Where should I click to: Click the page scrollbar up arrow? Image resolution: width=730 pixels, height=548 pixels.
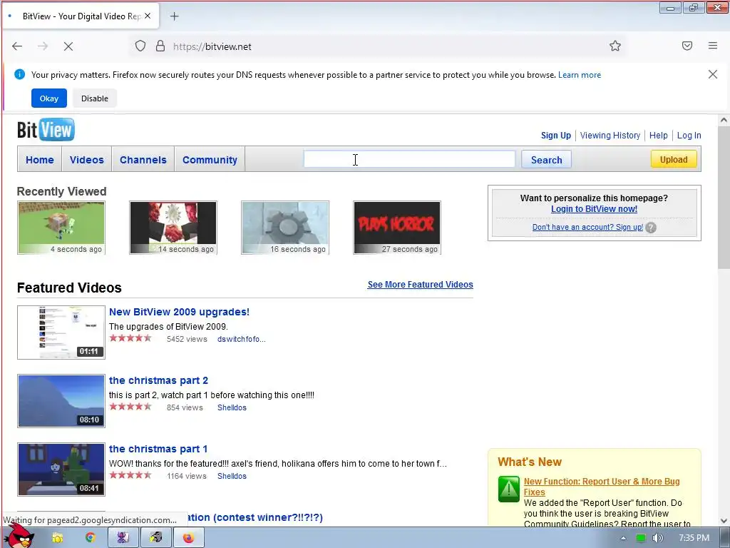pos(724,120)
